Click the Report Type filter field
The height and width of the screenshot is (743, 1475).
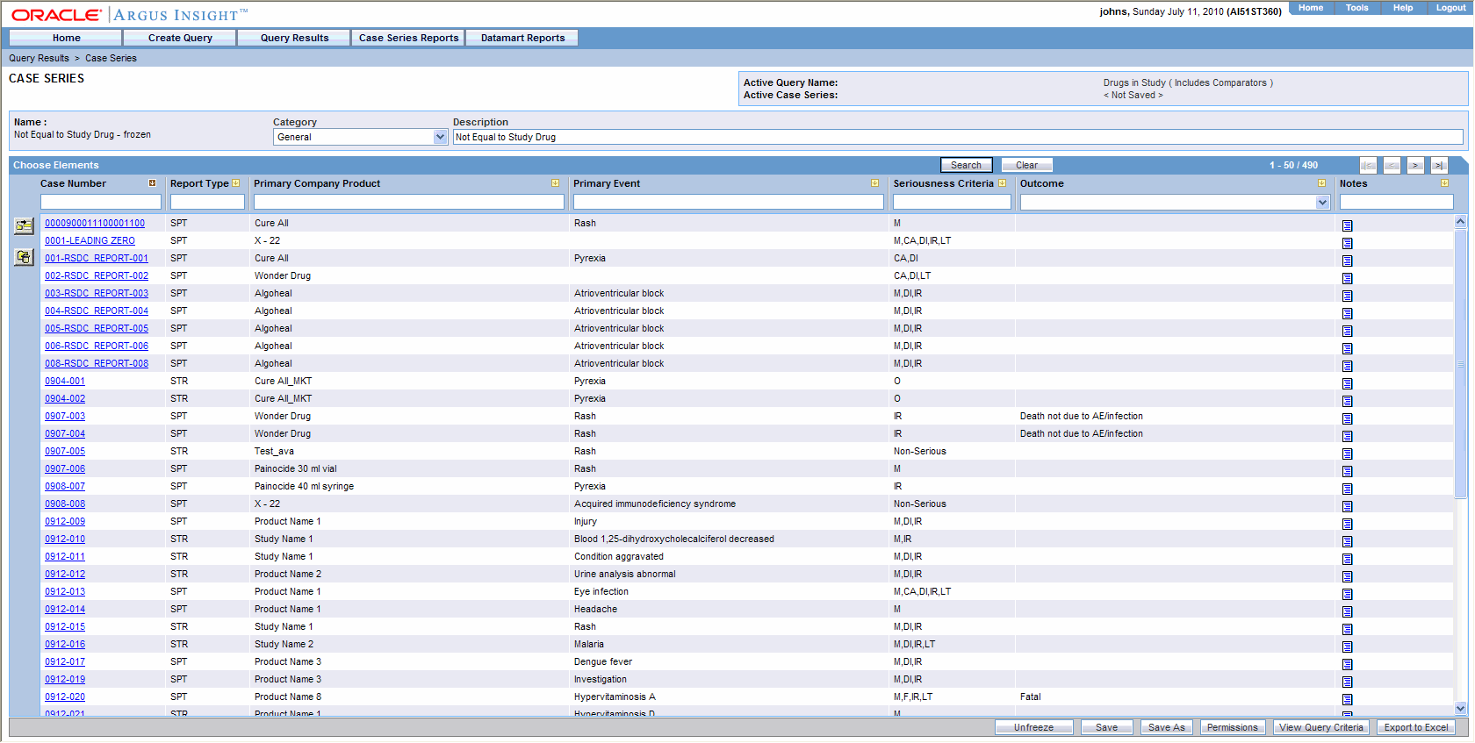(207, 202)
